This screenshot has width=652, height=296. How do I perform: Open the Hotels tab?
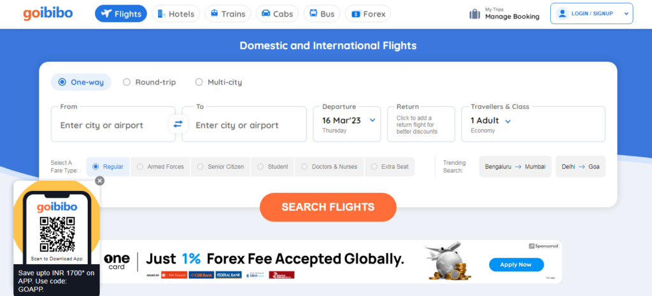[176, 13]
